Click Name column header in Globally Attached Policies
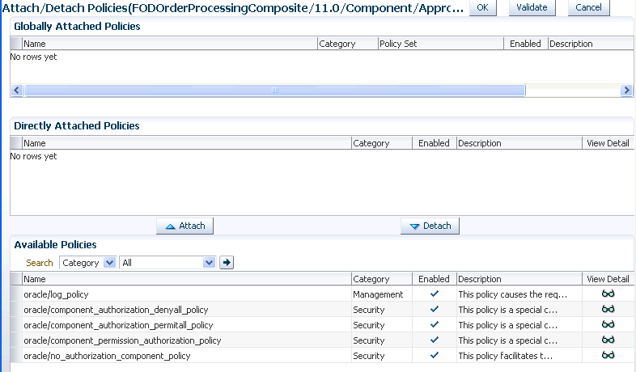Viewport: 636px width, 372px height. point(170,44)
